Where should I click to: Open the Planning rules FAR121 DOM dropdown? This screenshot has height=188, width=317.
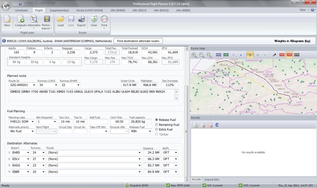[32, 122]
